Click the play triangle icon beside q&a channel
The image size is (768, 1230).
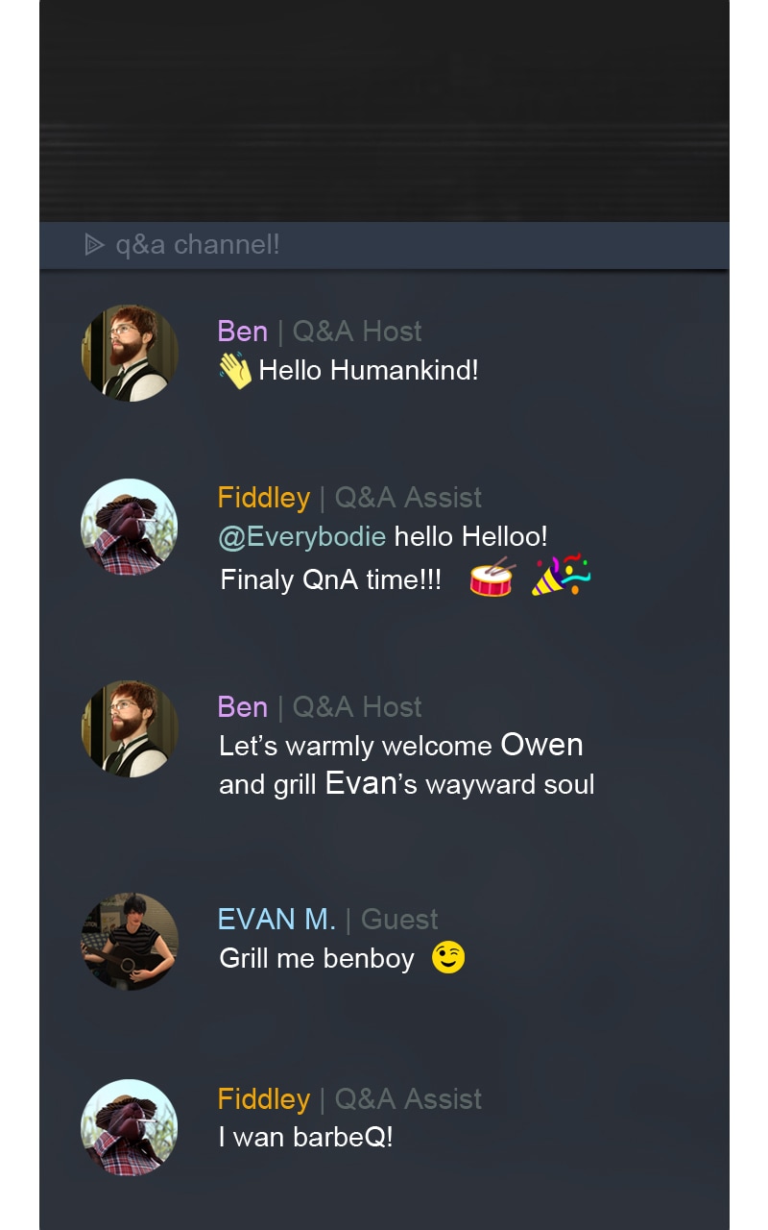pos(94,245)
